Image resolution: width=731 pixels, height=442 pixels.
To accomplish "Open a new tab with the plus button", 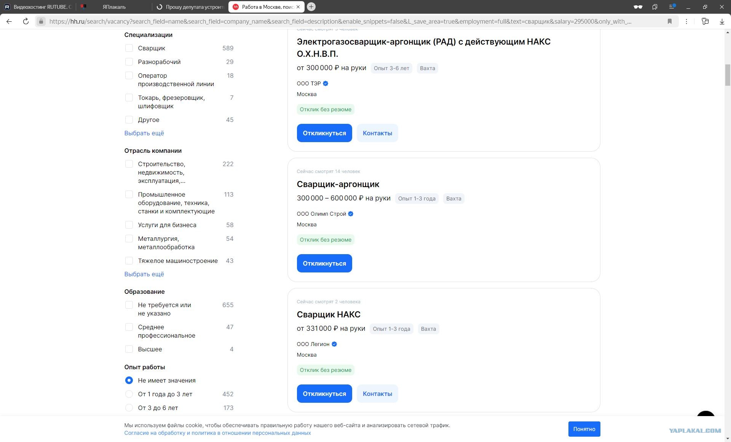I will coord(311,7).
